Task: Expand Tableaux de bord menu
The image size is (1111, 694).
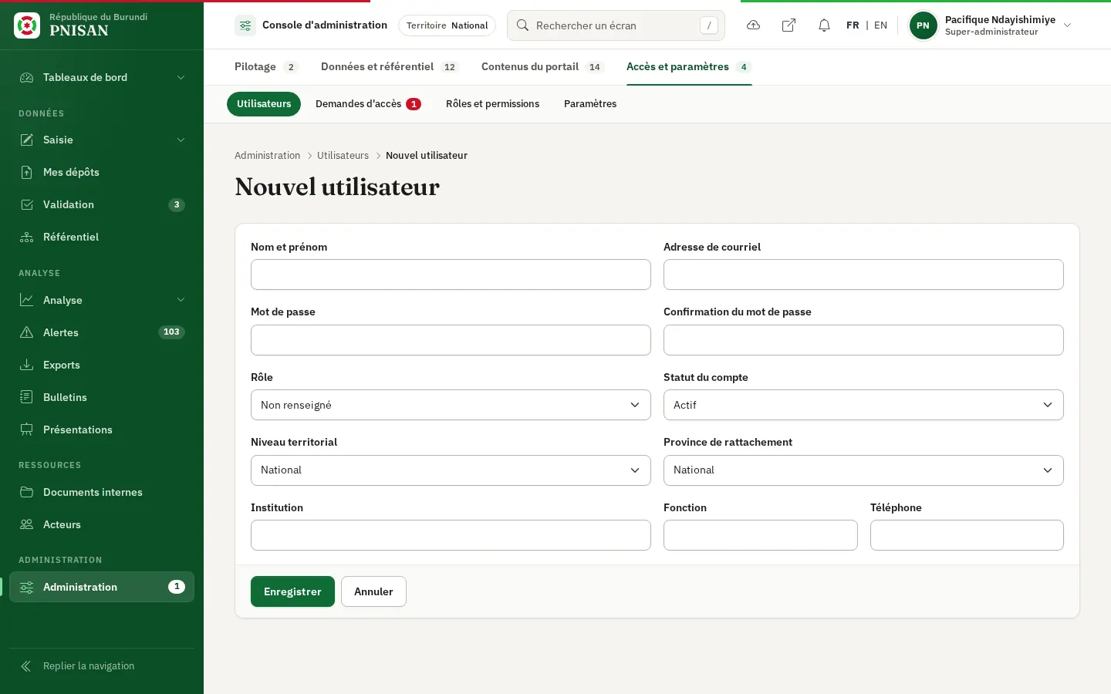Action: 102,77
